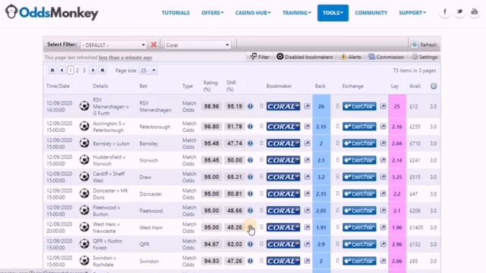Click info icon for Barnsley row

(x=250, y=143)
